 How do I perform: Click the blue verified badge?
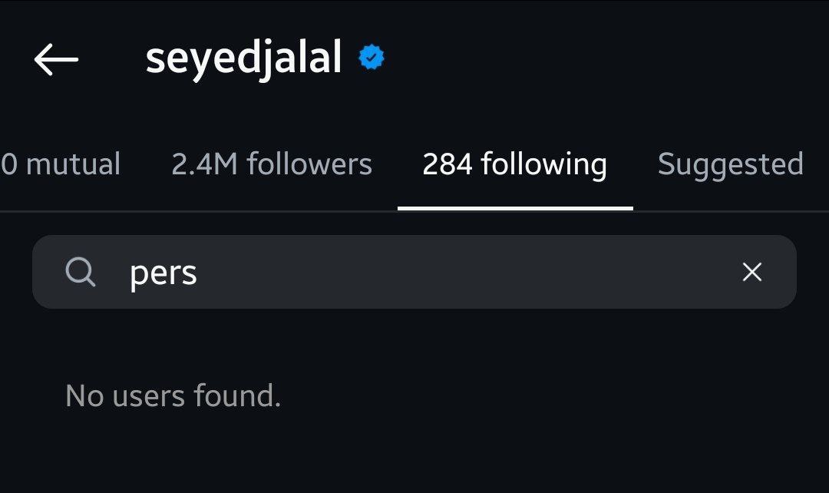(372, 58)
